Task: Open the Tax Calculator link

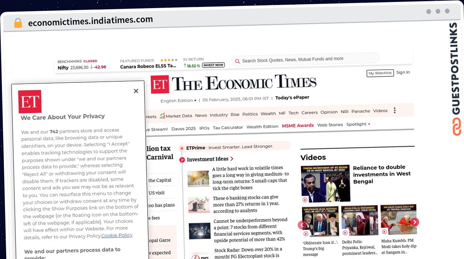Action: click(228, 128)
